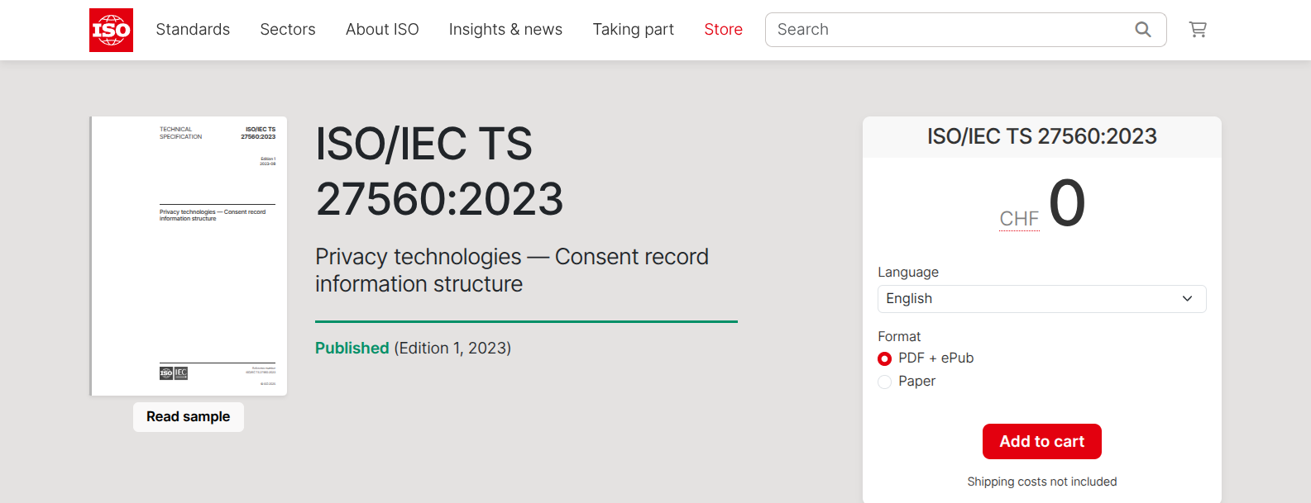Click the Published status text
The width and height of the screenshot is (1311, 503).
coord(352,349)
